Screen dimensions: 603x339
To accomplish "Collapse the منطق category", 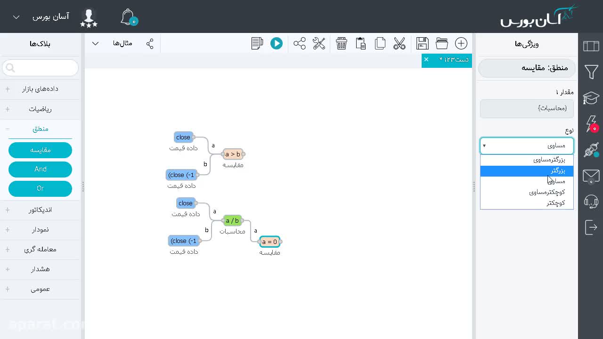I will pos(40,129).
